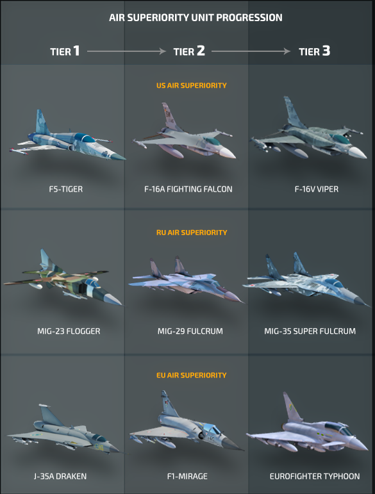Click the arrow between Tier 1 and Tier 2
Screen dimensions: 375x494
click(x=126, y=51)
